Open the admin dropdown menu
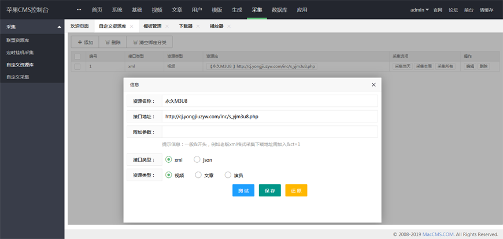 coord(420,10)
